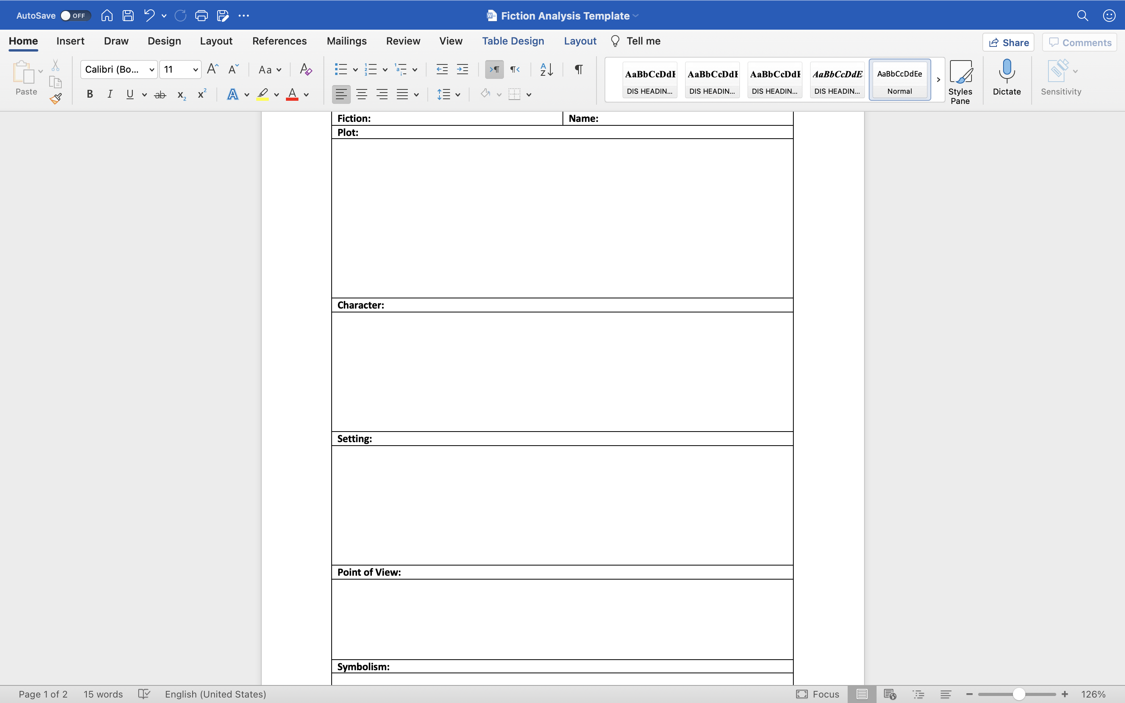Image resolution: width=1125 pixels, height=703 pixels.
Task: Open Paste options dropdown arrow
Action: (x=41, y=71)
